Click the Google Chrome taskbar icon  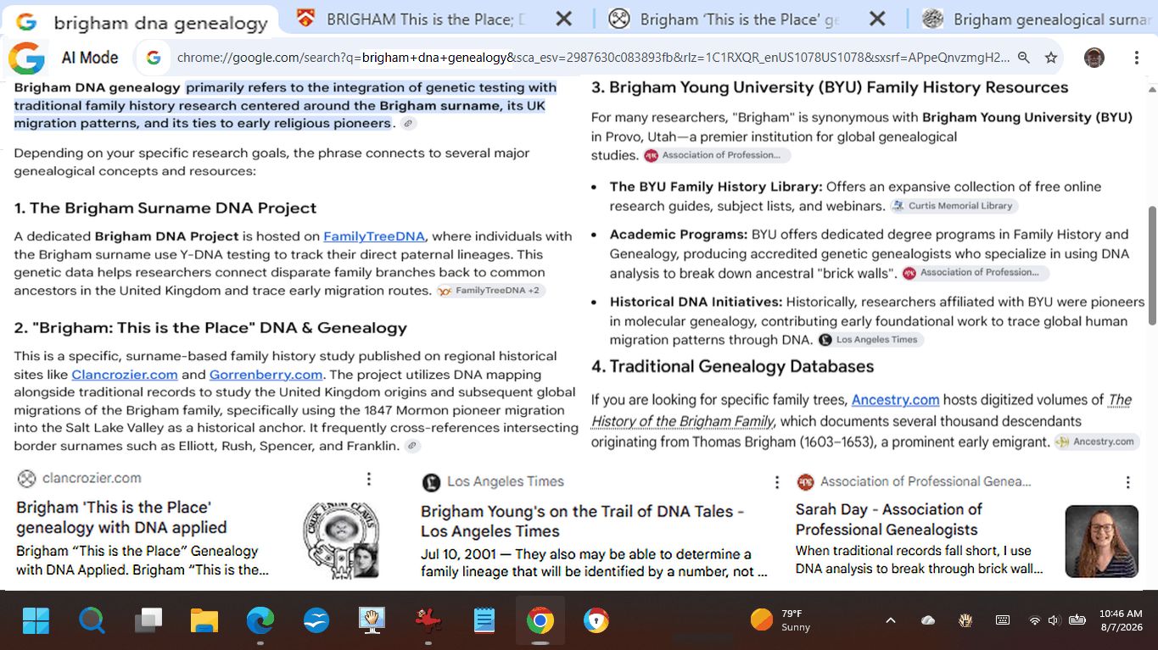point(540,620)
